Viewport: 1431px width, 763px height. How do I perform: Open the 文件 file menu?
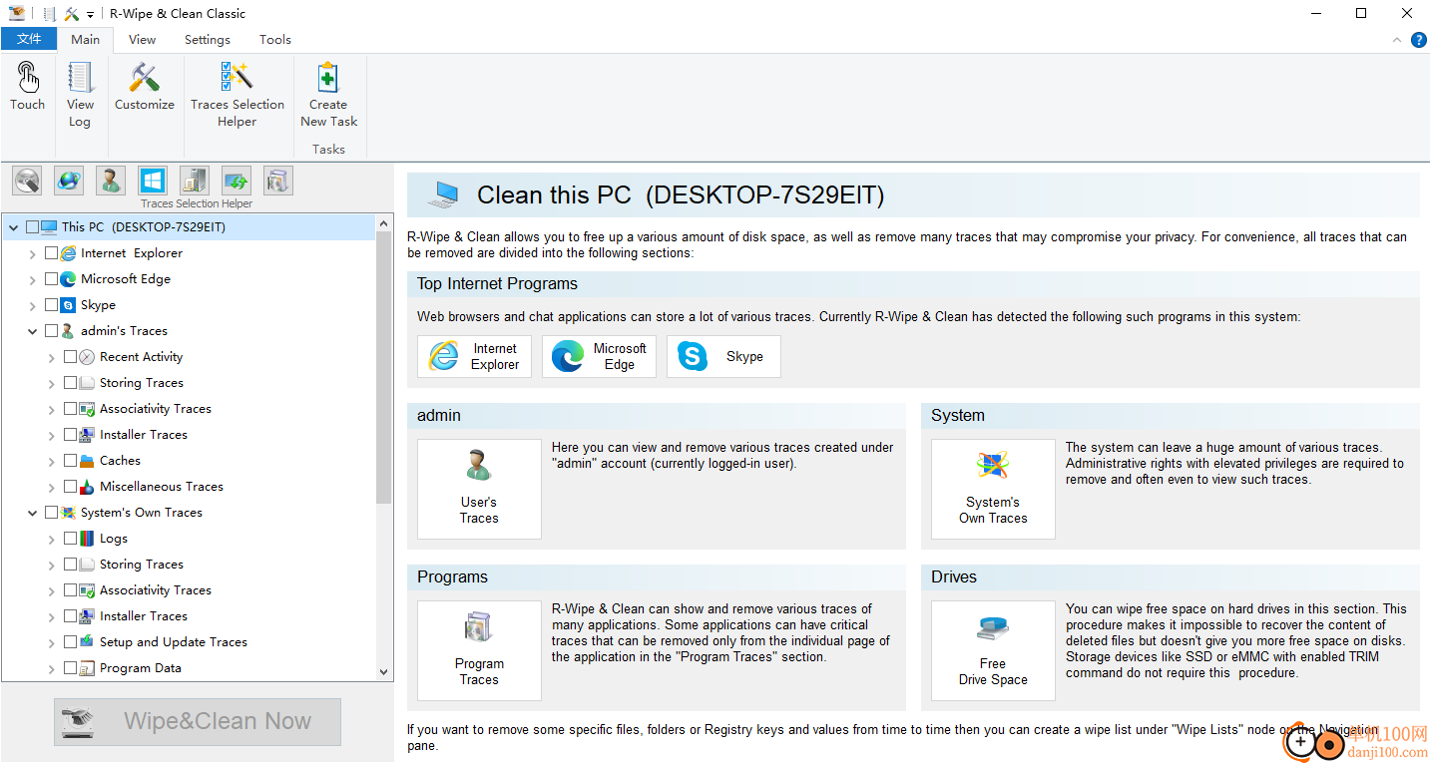29,39
